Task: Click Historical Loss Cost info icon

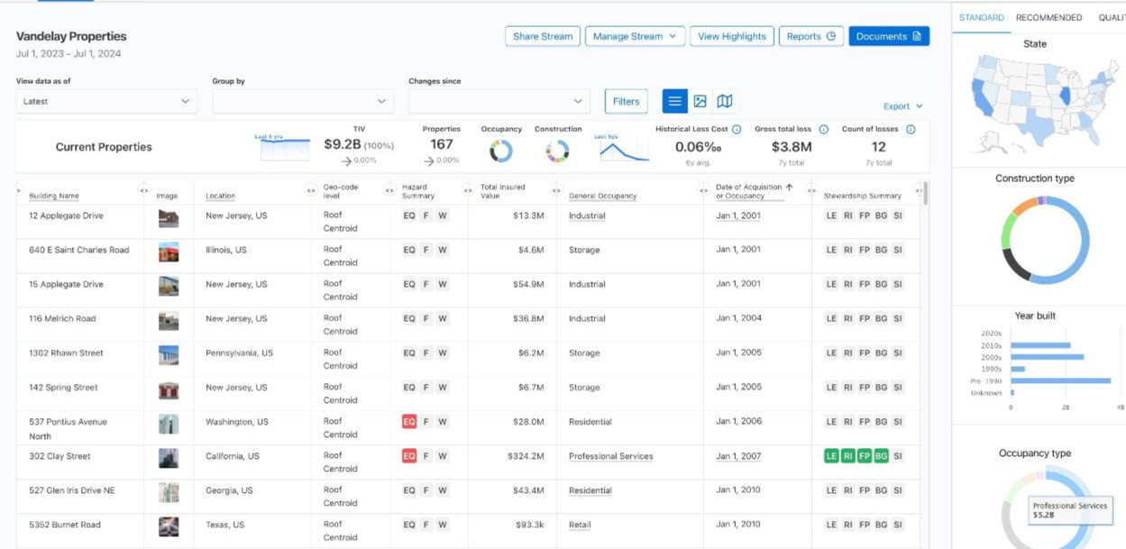Action: [737, 130]
